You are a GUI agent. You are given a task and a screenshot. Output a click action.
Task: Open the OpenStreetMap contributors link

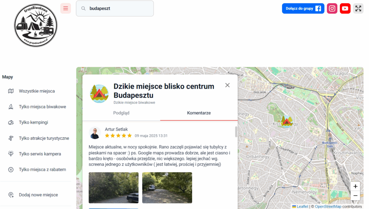coord(328,206)
